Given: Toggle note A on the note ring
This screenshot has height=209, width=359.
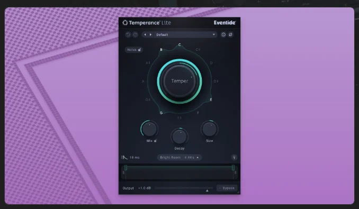Looking at the screenshot, I should [x=143, y=81].
